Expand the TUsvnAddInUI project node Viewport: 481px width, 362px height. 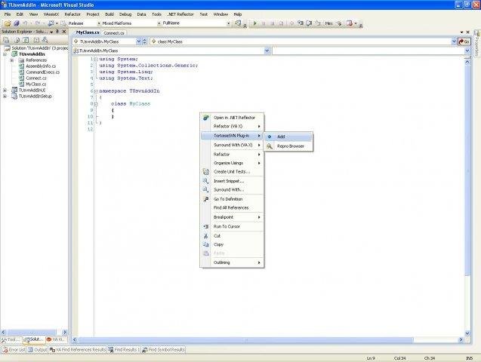coord(5,90)
